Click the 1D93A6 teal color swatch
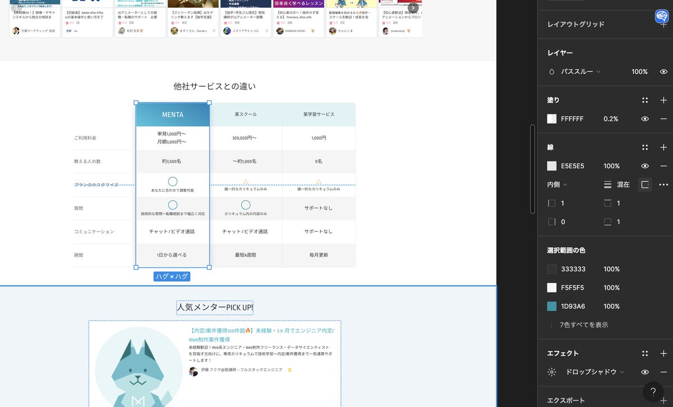 coord(551,306)
